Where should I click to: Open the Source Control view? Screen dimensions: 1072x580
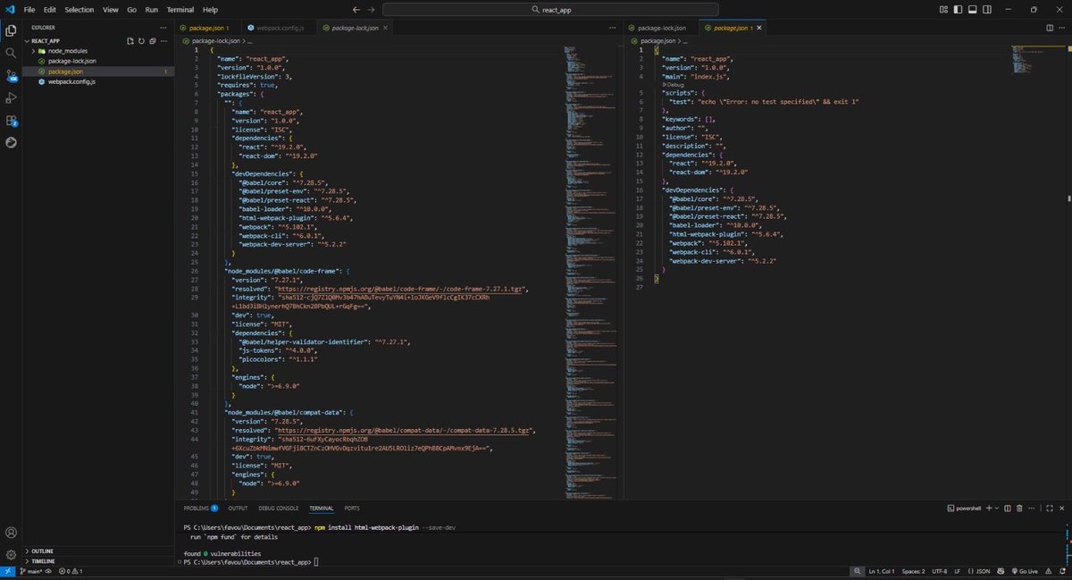(x=11, y=75)
